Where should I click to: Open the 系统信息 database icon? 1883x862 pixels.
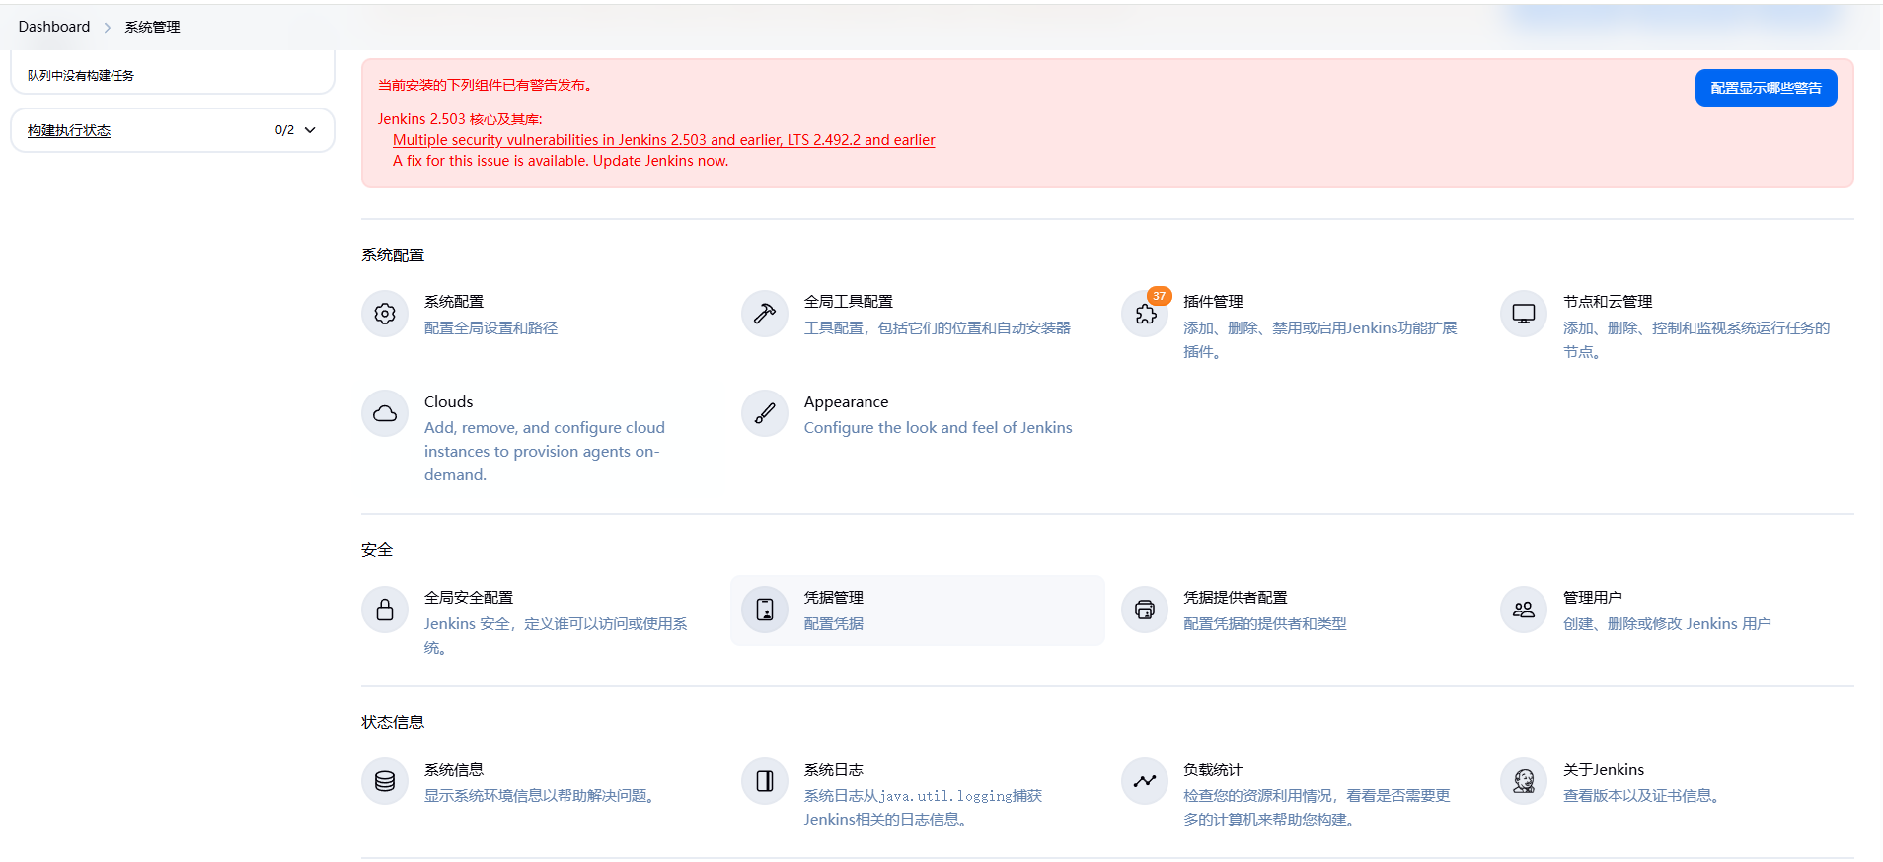pyautogui.click(x=385, y=781)
